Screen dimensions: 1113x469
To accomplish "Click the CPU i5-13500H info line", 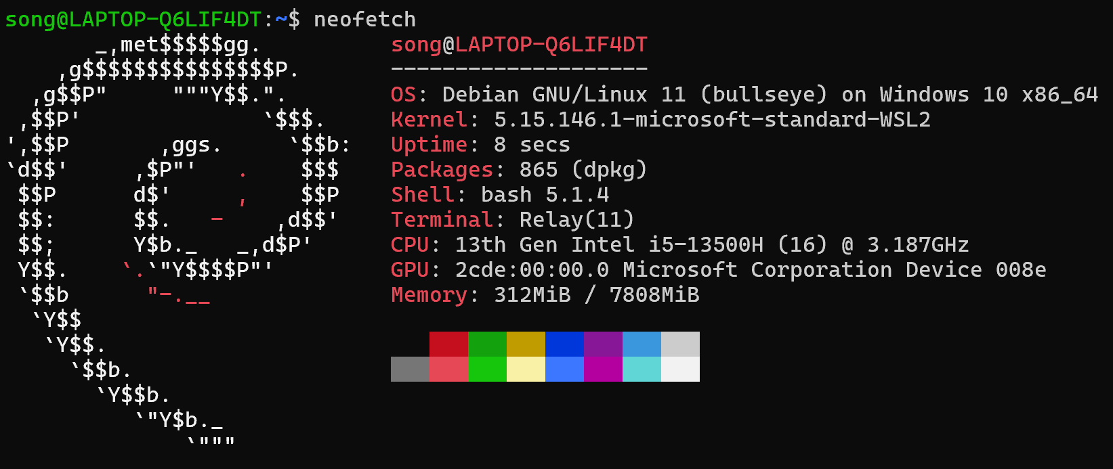I will click(679, 245).
